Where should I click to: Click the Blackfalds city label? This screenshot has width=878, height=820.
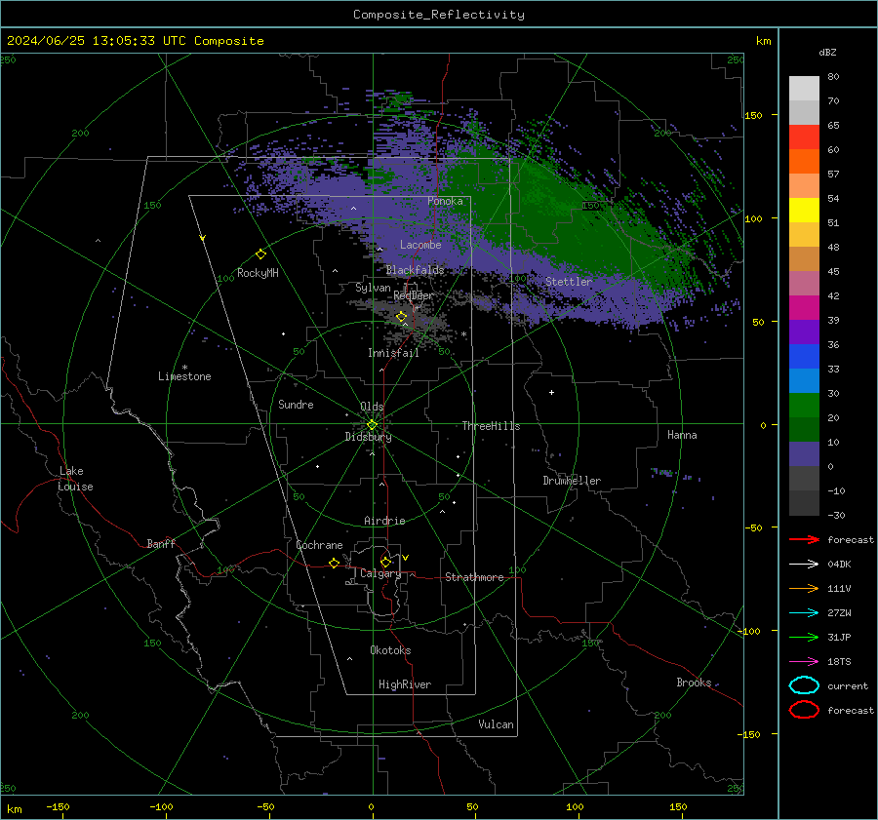[x=415, y=270]
